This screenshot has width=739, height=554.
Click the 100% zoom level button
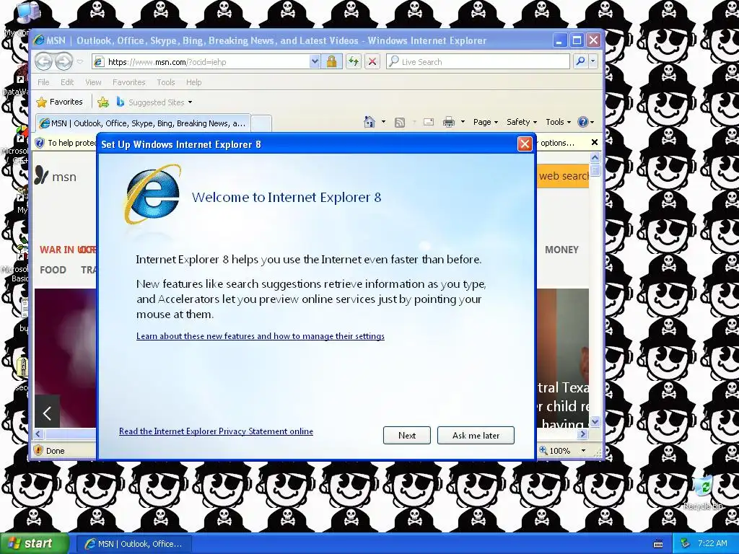[555, 451]
